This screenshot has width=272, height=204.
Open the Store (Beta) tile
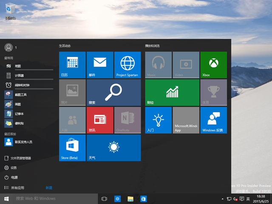pos(72,148)
